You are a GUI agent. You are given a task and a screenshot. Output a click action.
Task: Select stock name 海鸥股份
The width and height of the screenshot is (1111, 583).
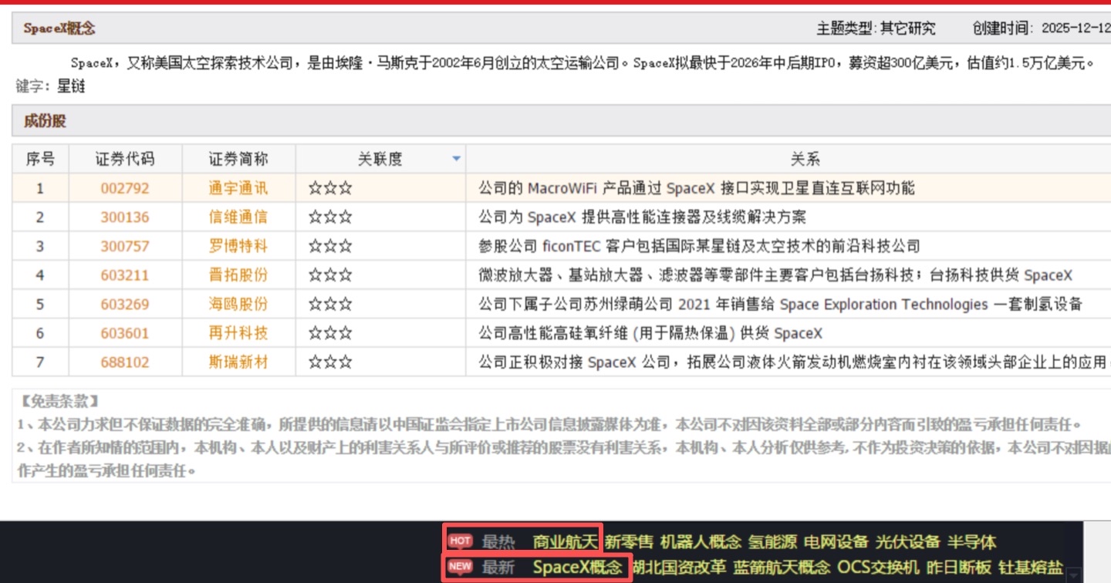point(238,305)
